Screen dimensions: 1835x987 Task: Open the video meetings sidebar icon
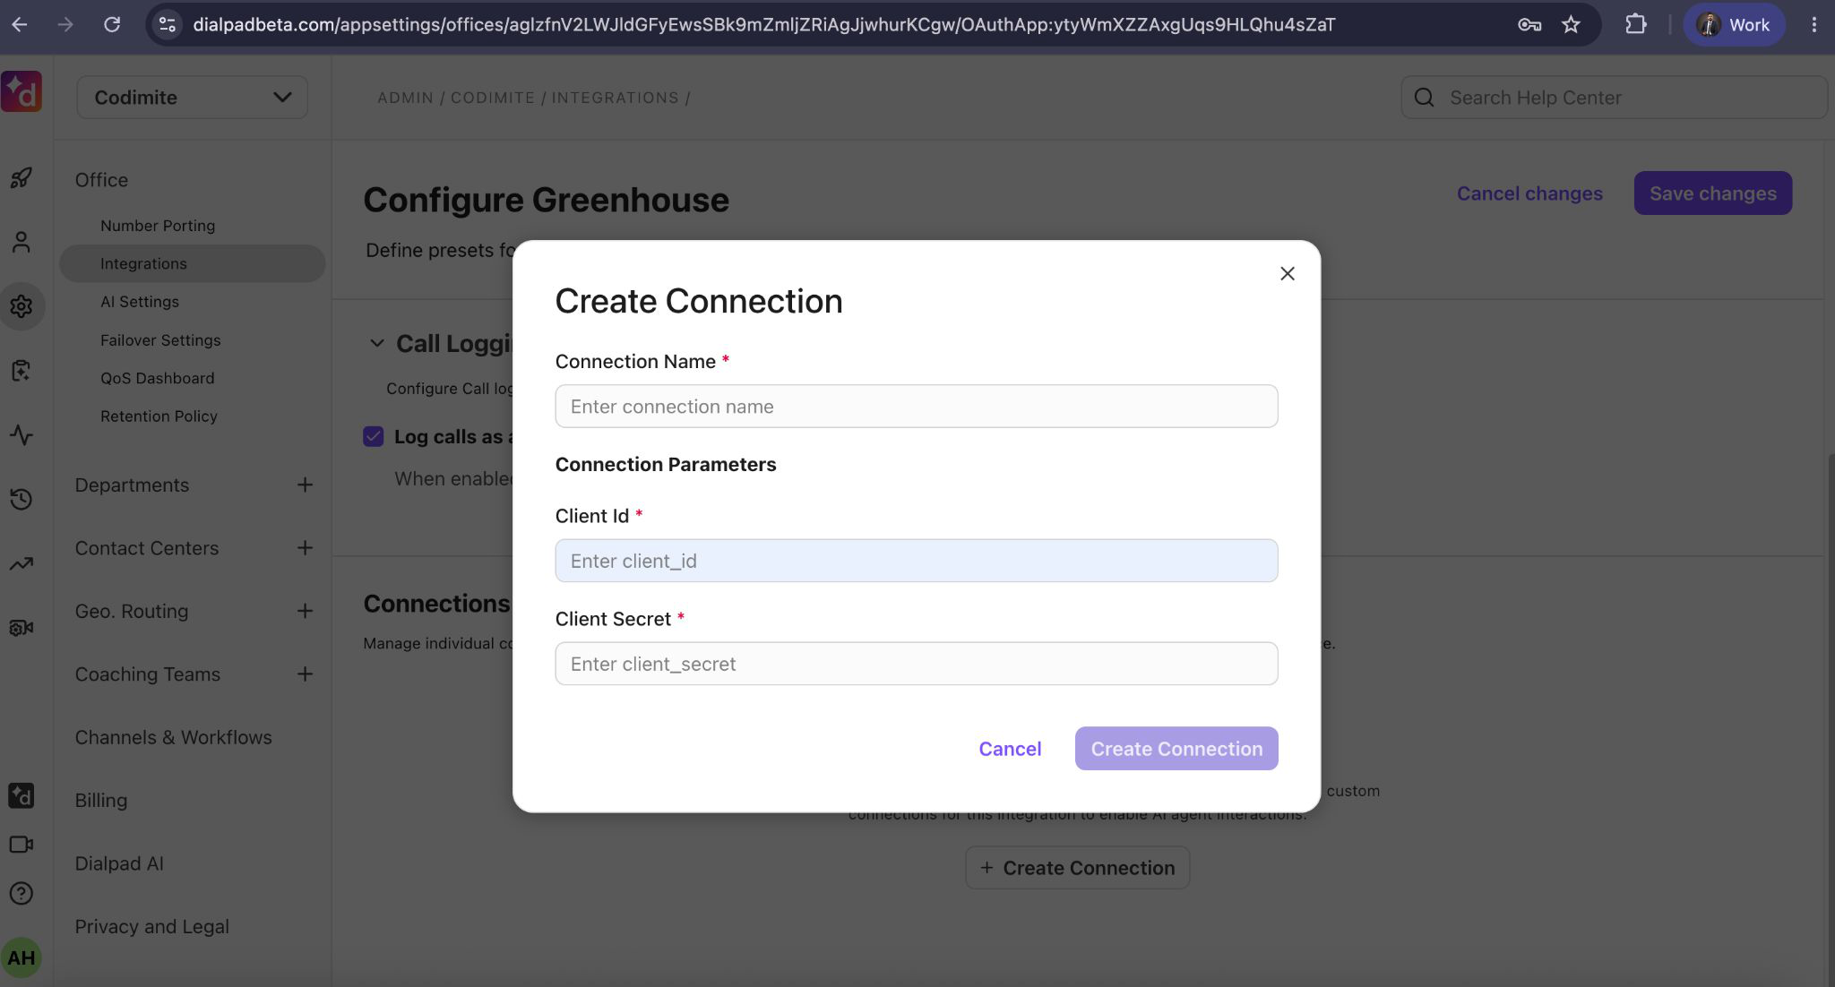click(22, 845)
